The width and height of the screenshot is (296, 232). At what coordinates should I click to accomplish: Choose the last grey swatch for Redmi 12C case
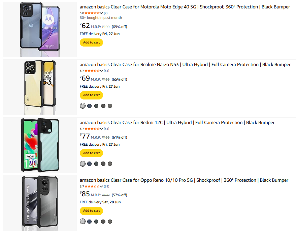coord(110,164)
